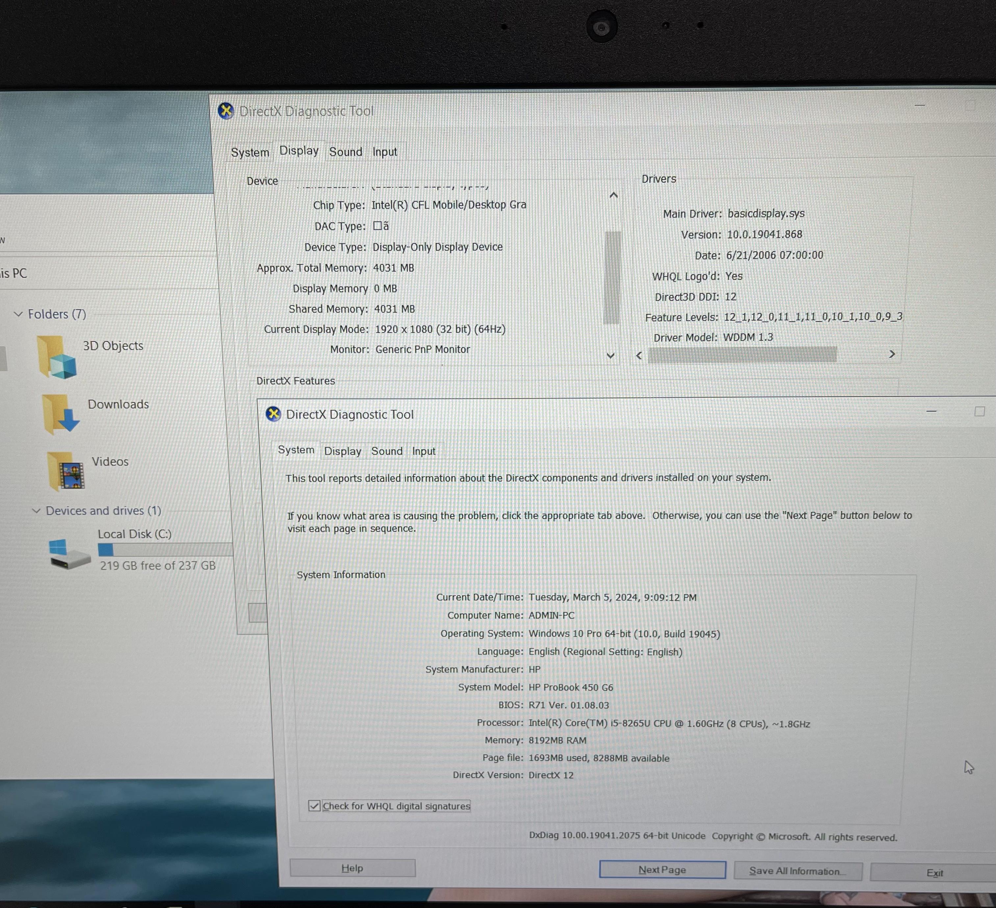996x908 pixels.
Task: Click the Drivers panel horizontal scrollbar thumb
Action: 742,355
